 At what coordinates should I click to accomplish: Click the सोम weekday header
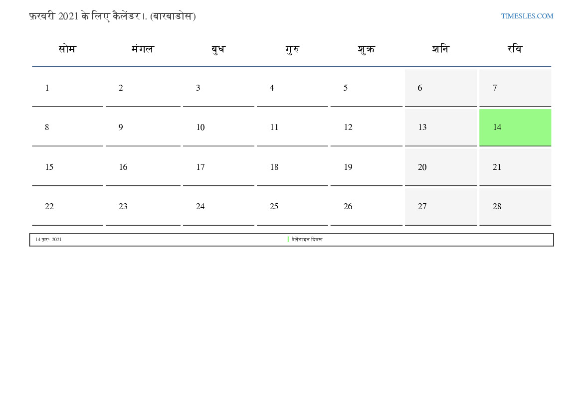pyautogui.click(x=67, y=49)
